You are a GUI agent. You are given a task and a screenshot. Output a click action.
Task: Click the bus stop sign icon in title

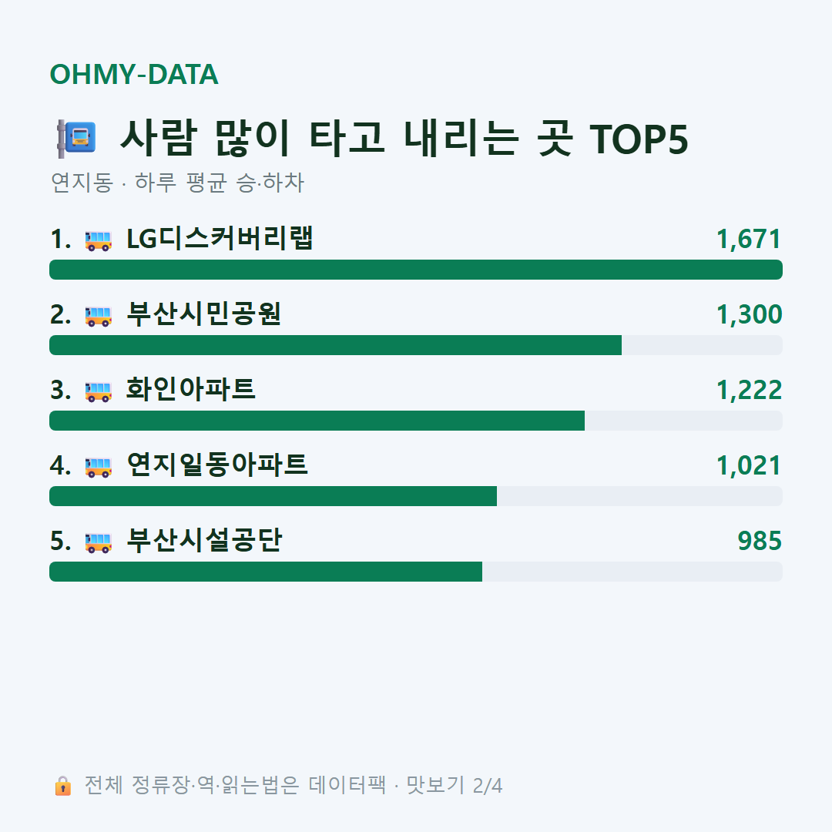coord(77,139)
